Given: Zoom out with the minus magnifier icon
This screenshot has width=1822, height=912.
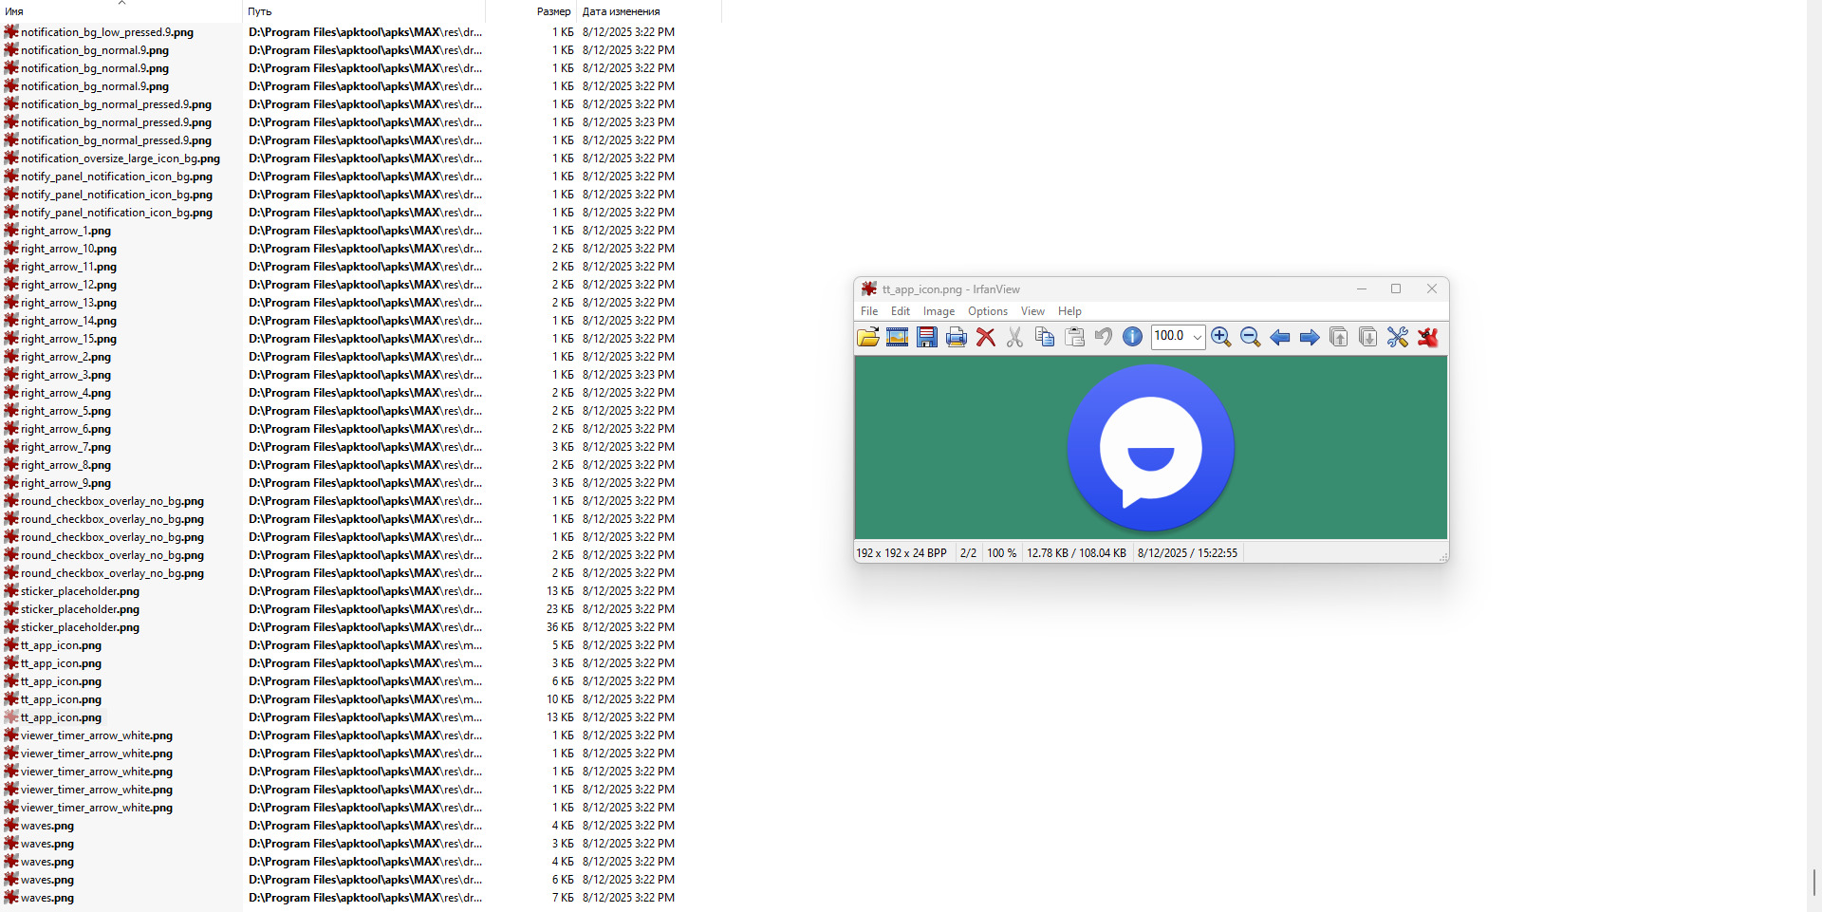Looking at the screenshot, I should click(x=1251, y=337).
